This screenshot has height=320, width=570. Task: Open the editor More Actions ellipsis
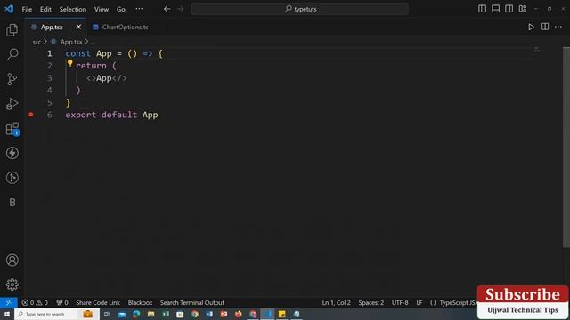[558, 27]
